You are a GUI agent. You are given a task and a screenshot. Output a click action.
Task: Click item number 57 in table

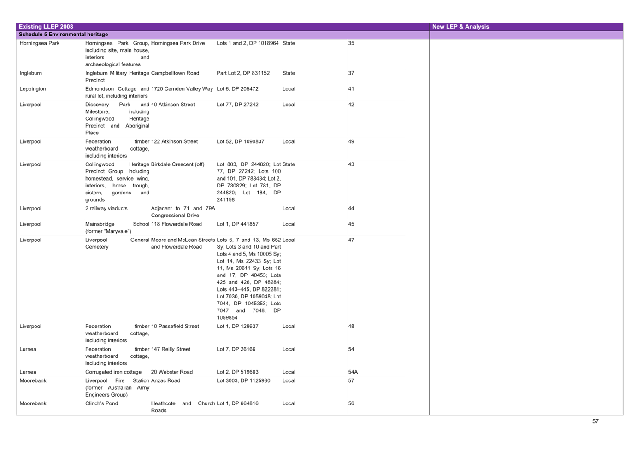tap(351, 381)
